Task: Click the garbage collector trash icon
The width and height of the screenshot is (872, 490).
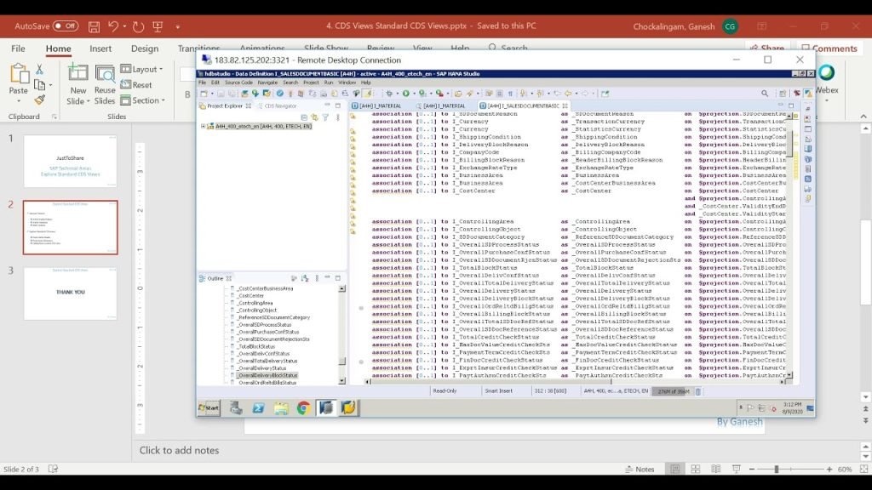Action: (x=698, y=391)
